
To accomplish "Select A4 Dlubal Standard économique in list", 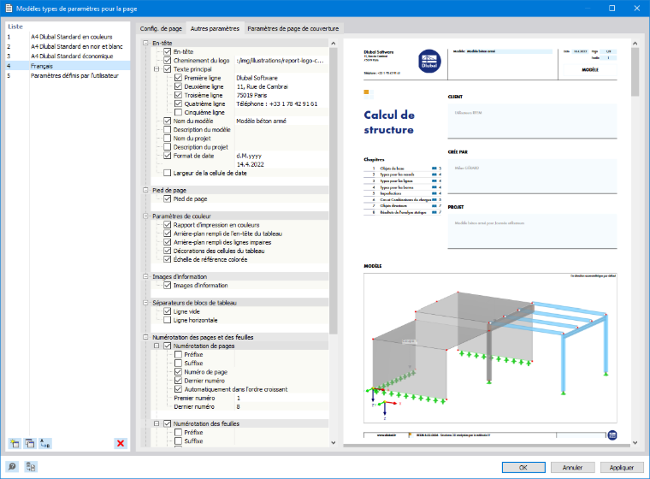I will coord(72,56).
